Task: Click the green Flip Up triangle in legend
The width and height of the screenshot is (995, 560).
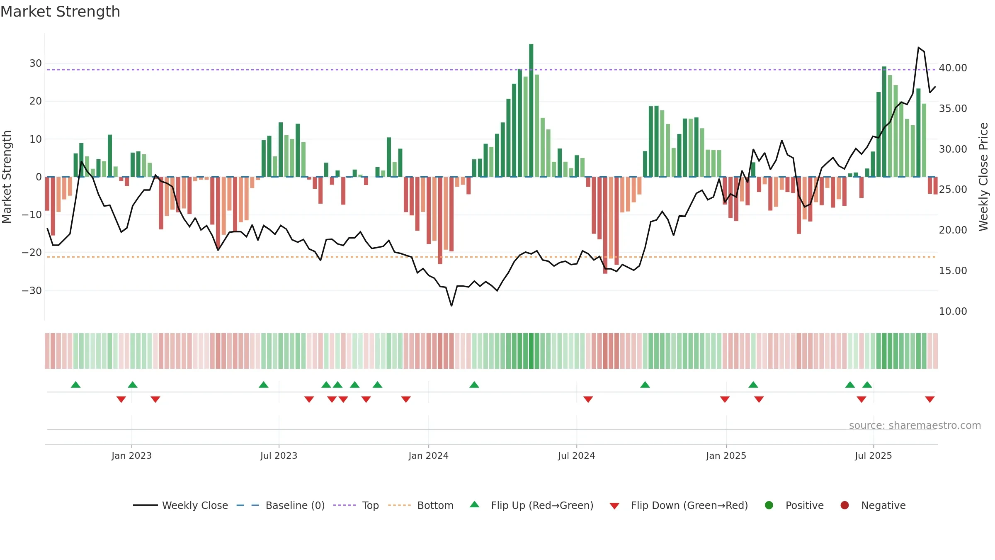Action: [x=474, y=504]
